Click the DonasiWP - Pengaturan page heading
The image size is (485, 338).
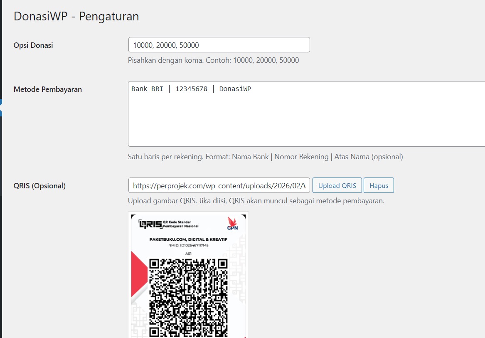pyautogui.click(x=76, y=16)
